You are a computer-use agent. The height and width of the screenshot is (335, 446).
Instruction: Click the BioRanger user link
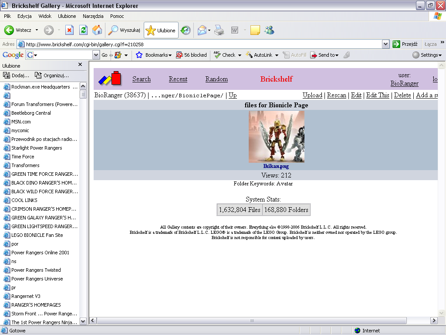tap(405, 83)
